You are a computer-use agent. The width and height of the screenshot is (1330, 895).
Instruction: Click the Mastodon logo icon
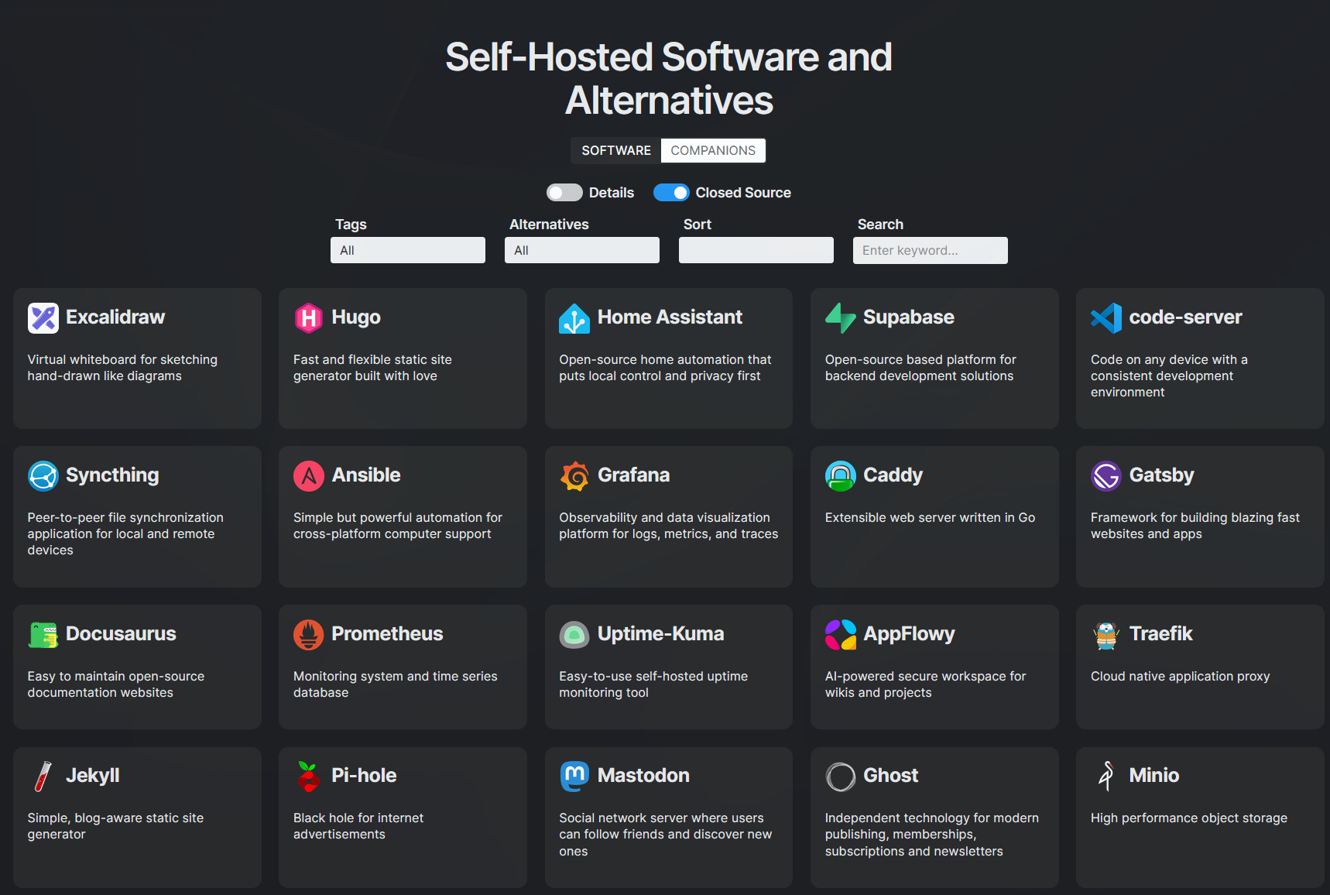574,777
